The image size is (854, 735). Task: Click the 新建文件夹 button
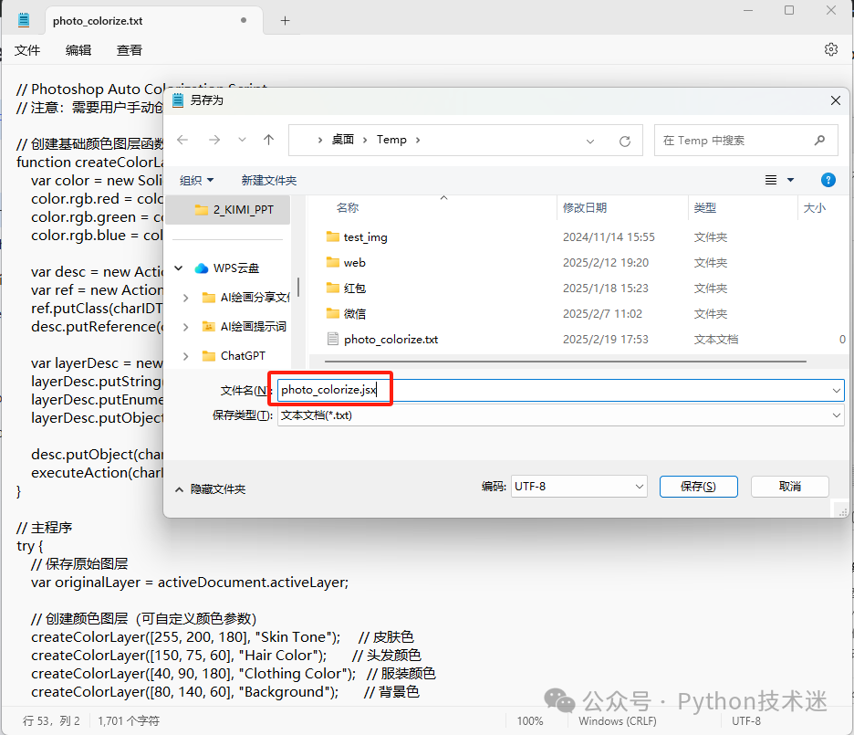[269, 181]
